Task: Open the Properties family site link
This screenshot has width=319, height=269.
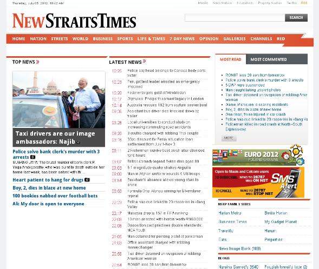Action: coord(273,240)
